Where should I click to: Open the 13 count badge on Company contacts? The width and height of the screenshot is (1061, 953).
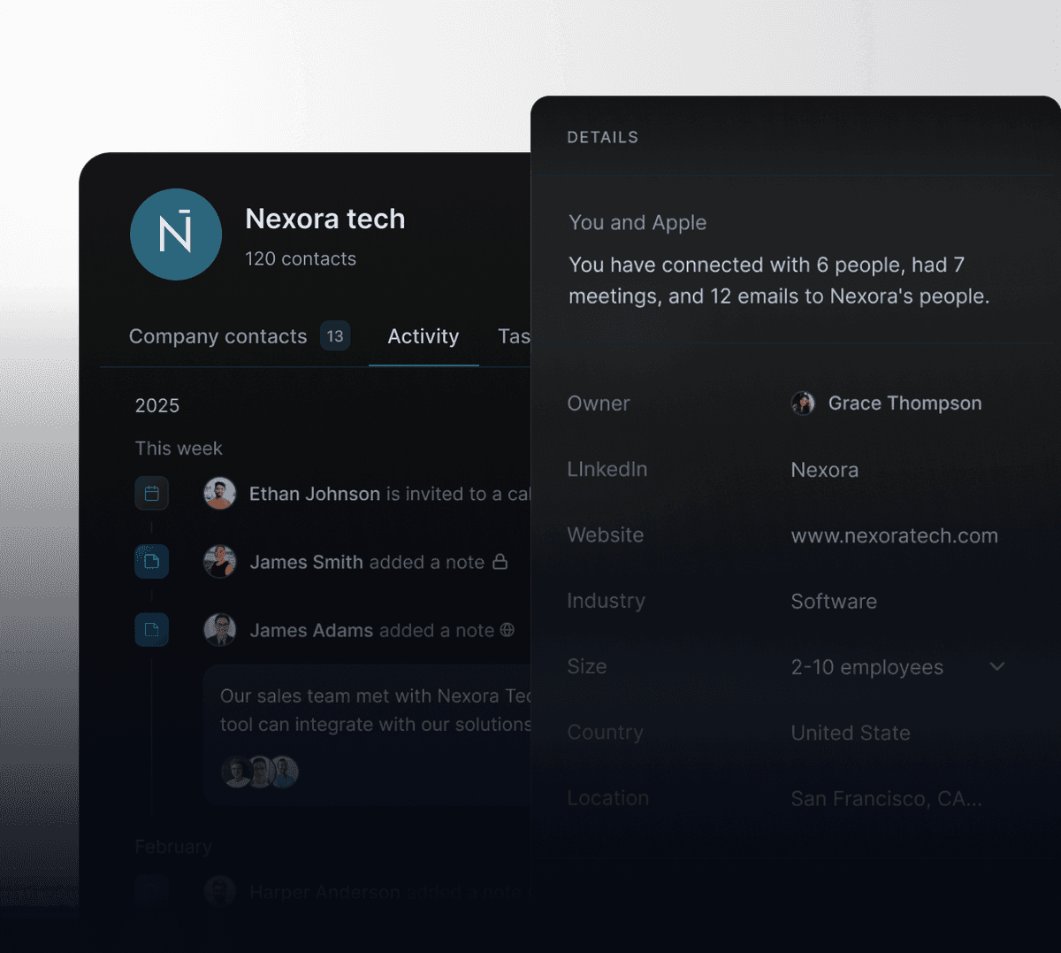click(x=335, y=336)
